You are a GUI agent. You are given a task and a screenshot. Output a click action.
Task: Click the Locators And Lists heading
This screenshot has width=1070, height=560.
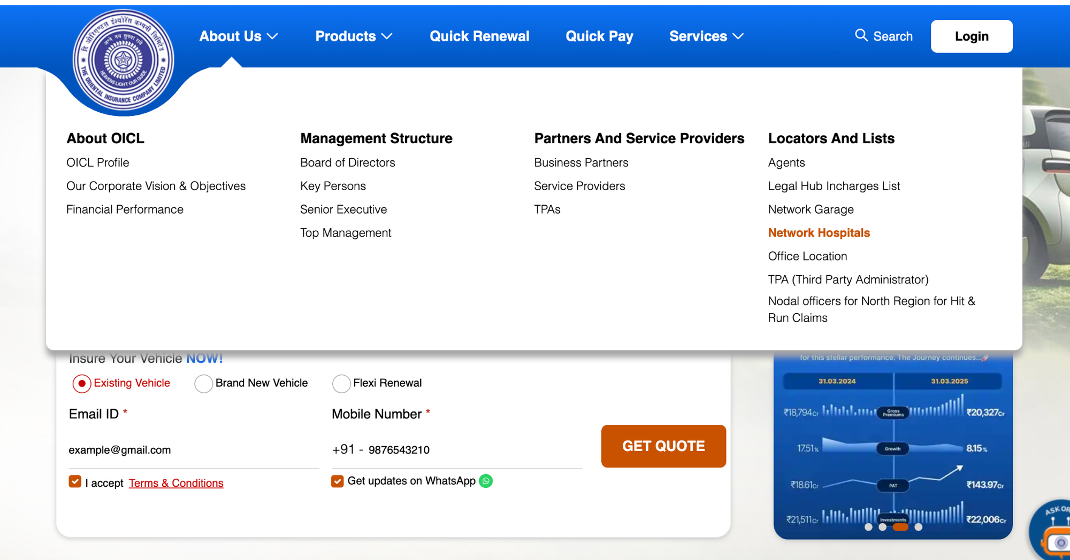click(831, 138)
